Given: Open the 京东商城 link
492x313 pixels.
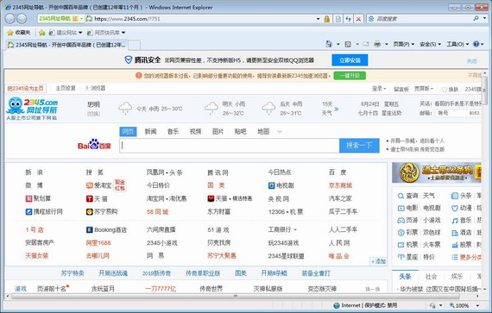Looking at the screenshot, I should [x=340, y=185].
